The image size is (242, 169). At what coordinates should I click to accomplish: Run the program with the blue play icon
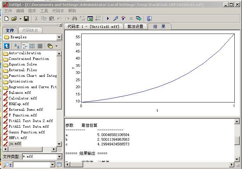pos(108,19)
